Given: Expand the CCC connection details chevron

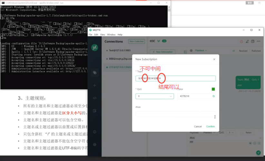Looking at the screenshot, I should [x=159, y=41].
